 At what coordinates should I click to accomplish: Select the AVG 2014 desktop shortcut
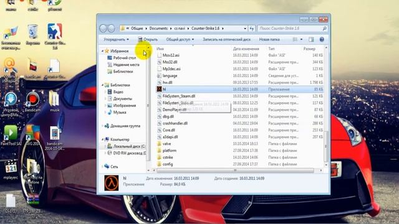[33, 135]
